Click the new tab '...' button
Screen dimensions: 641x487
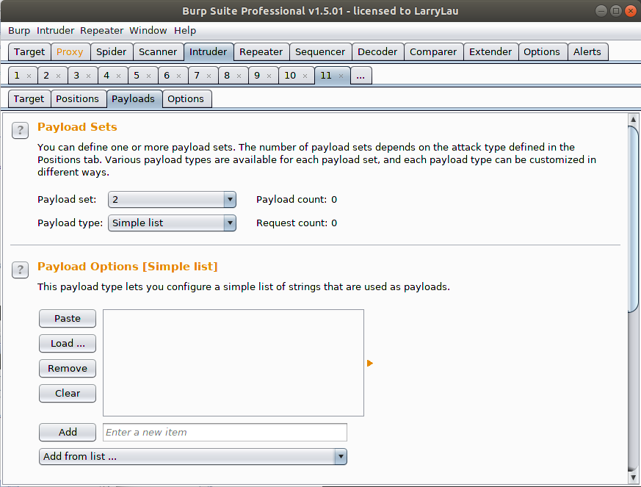361,76
